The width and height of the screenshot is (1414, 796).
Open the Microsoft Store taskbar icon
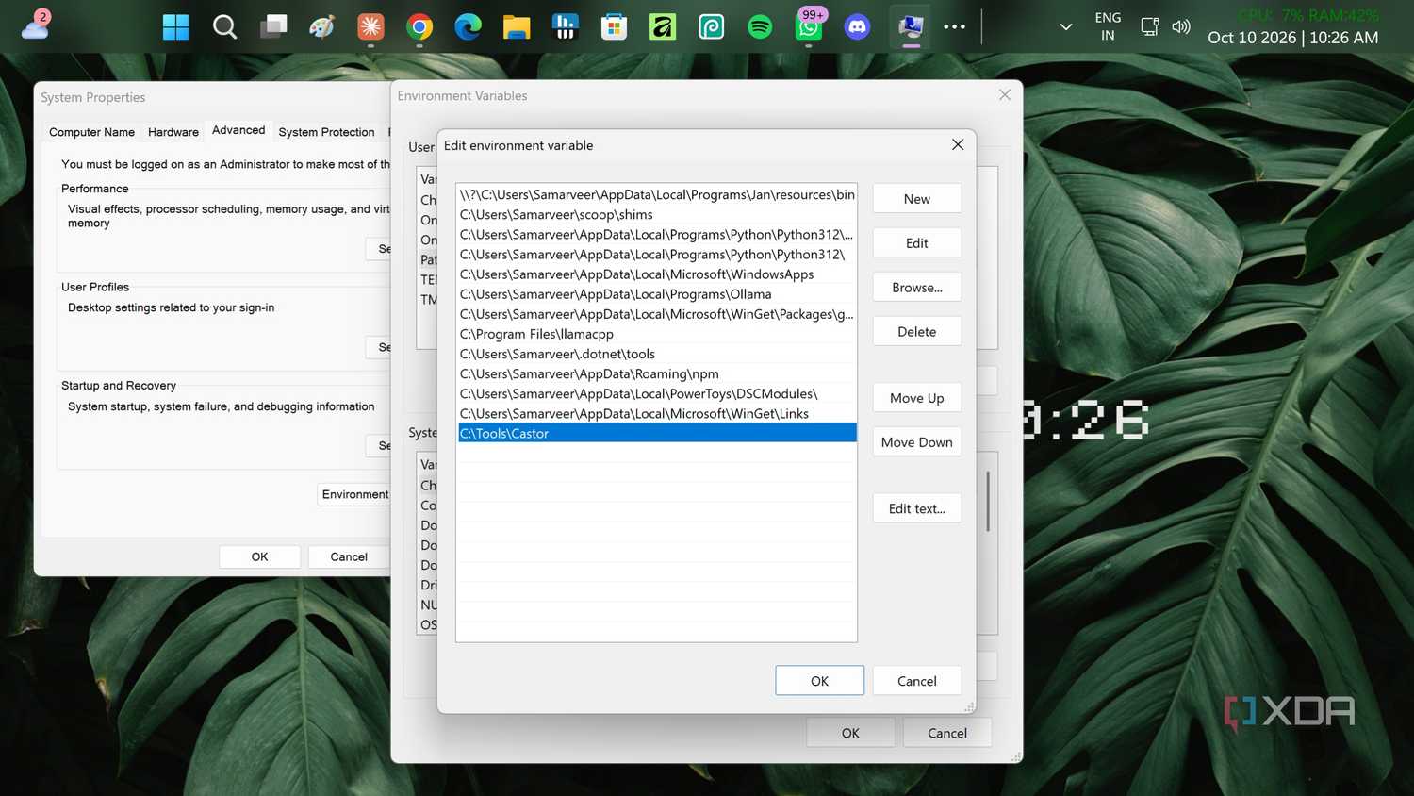614,27
